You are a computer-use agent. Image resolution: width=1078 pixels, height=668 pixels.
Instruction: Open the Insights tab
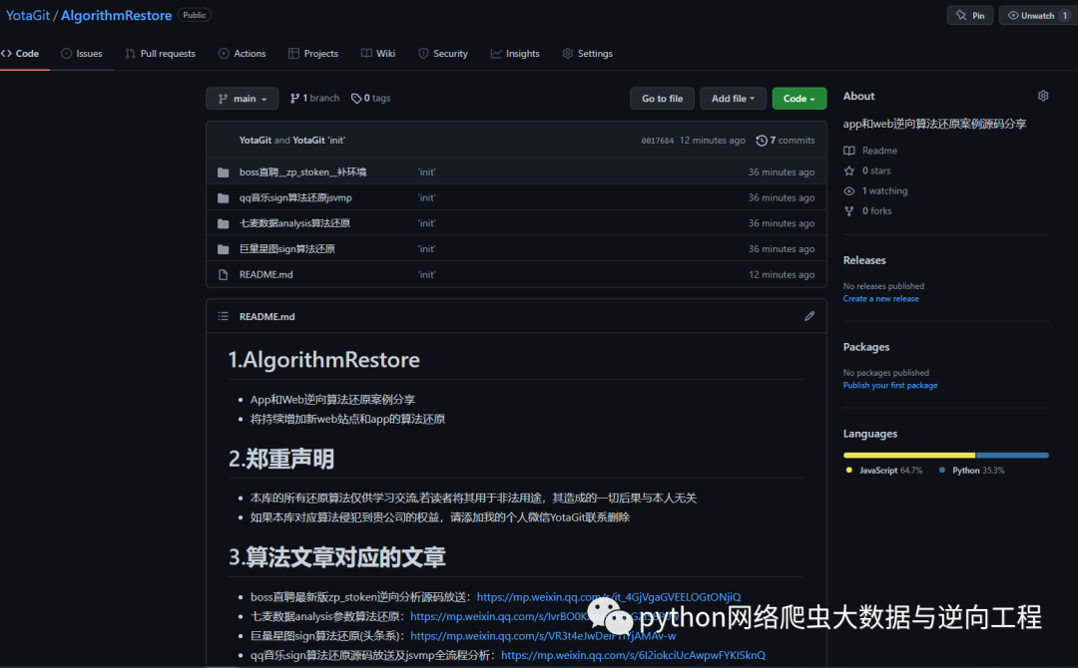coord(515,54)
